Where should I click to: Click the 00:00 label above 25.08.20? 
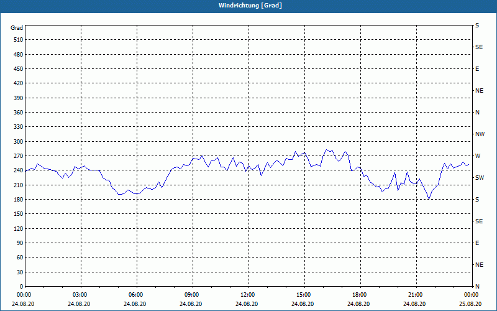coord(471,295)
